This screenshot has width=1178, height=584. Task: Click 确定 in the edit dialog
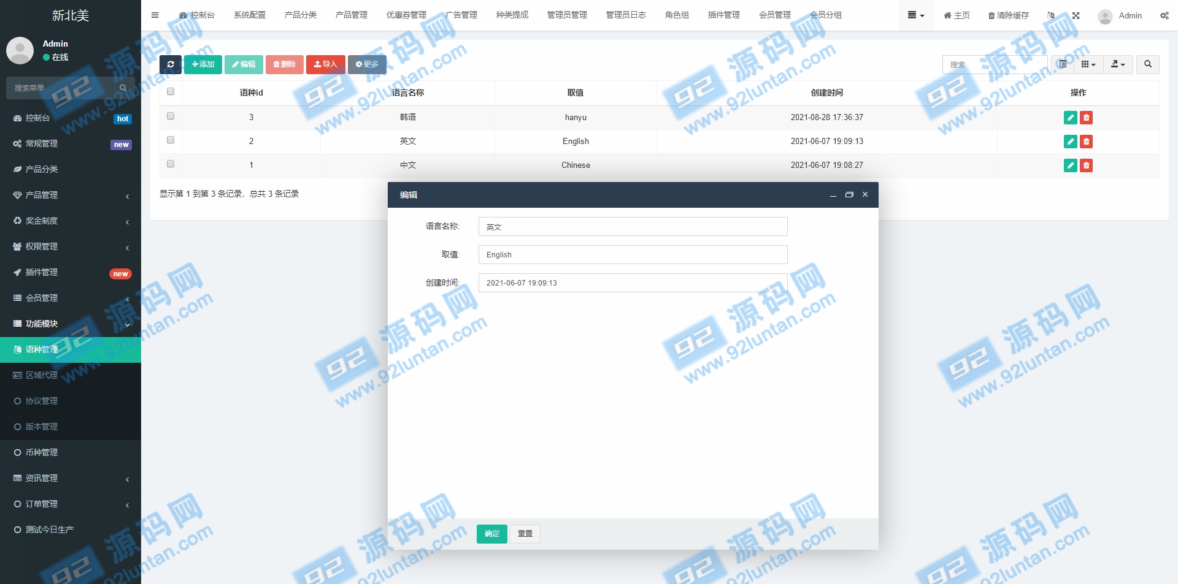(492, 534)
